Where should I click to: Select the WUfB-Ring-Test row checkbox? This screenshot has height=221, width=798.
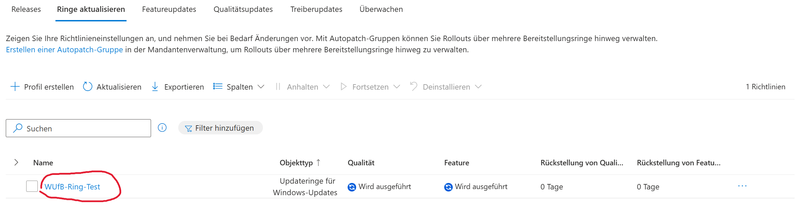pos(32,186)
